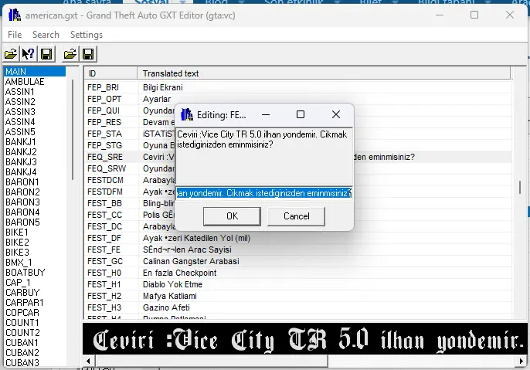This screenshot has height=370, width=530.
Task: Click 'En fazla Checkpoint' text cell
Action: tap(179, 273)
